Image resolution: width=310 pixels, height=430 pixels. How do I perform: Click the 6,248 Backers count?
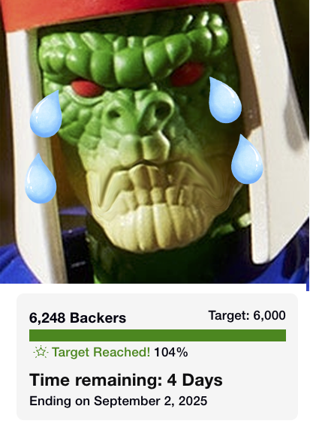[77, 318]
